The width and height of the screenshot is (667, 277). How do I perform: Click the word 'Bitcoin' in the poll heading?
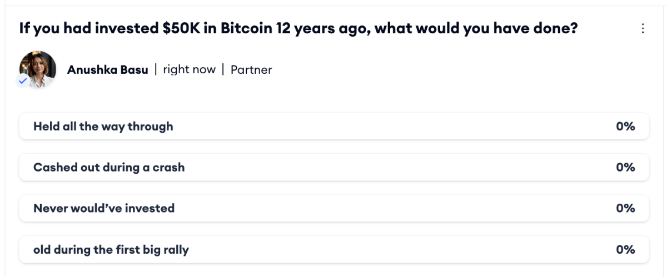click(246, 28)
